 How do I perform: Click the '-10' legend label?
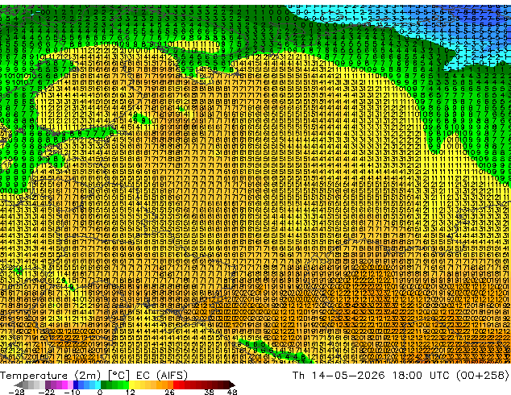point(73,392)
